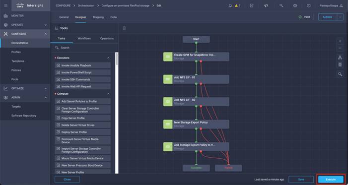
Task: Select the Add NFS LIF - 01 task icon
Action: (x=168, y=79)
